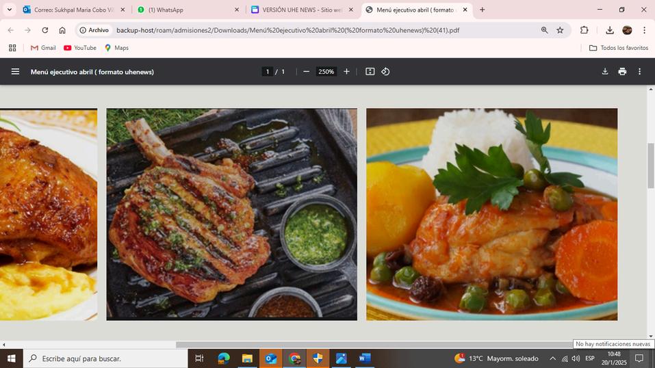Open the clock and calendar flyout
655x368 pixels.
point(614,358)
